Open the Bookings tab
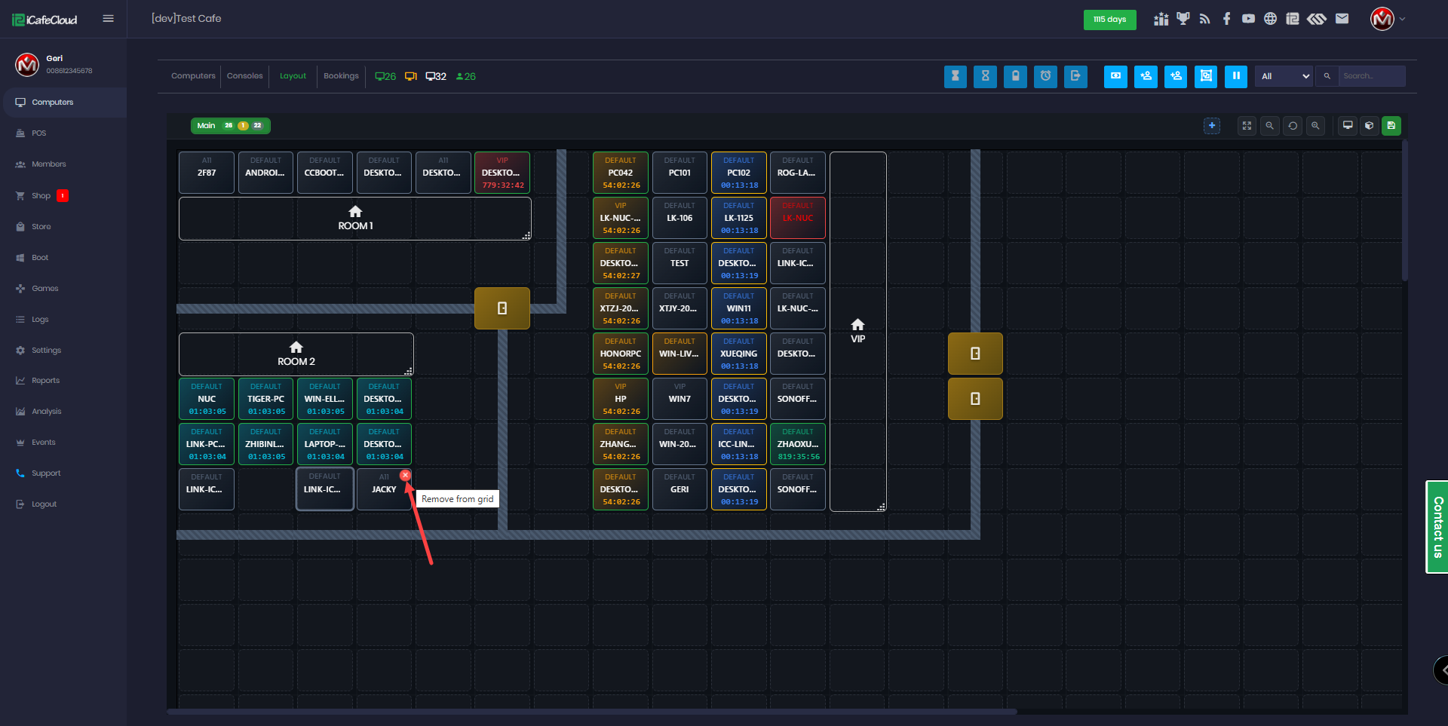Image resolution: width=1448 pixels, height=726 pixels. click(341, 76)
